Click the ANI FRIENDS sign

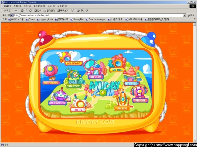(x=51, y=83)
